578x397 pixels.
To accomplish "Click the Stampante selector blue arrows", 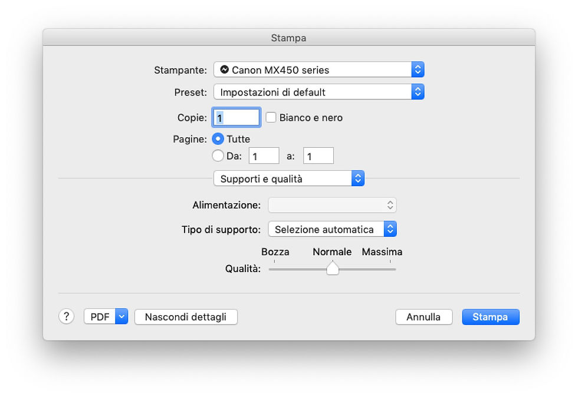I will [x=418, y=70].
